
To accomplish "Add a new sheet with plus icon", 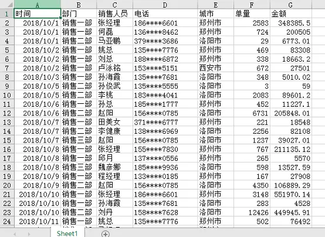I will [106, 234].
